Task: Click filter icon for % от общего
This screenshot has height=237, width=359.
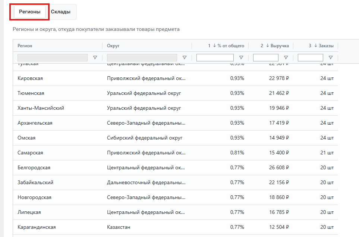Action: click(x=241, y=58)
